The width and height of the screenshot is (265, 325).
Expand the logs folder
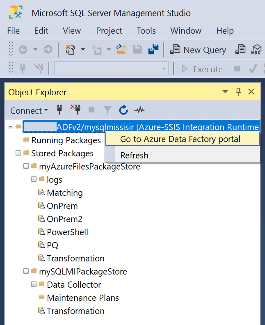coord(34,180)
